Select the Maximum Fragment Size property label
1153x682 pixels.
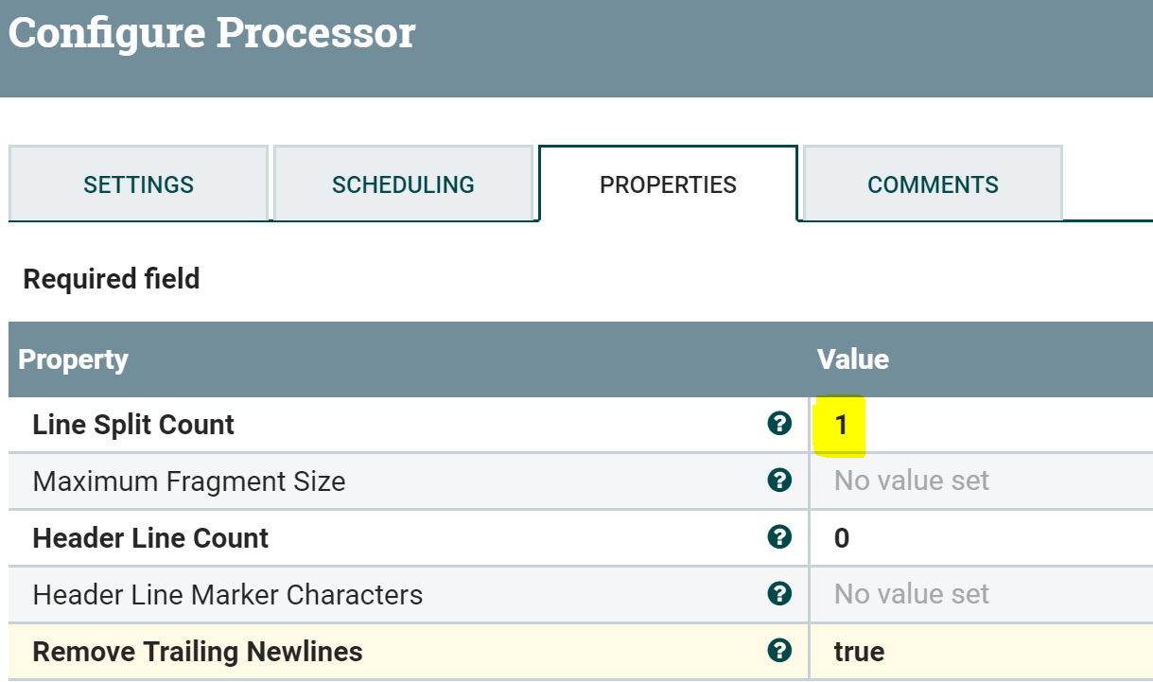(188, 481)
